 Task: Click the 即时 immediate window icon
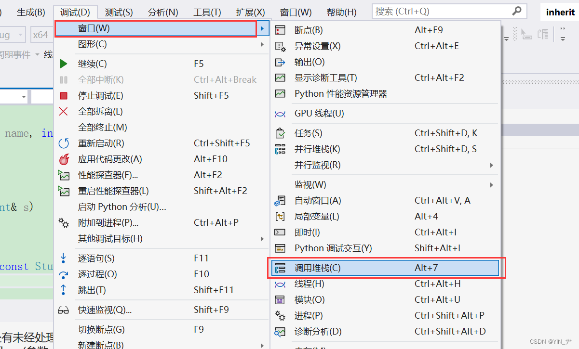[280, 232]
